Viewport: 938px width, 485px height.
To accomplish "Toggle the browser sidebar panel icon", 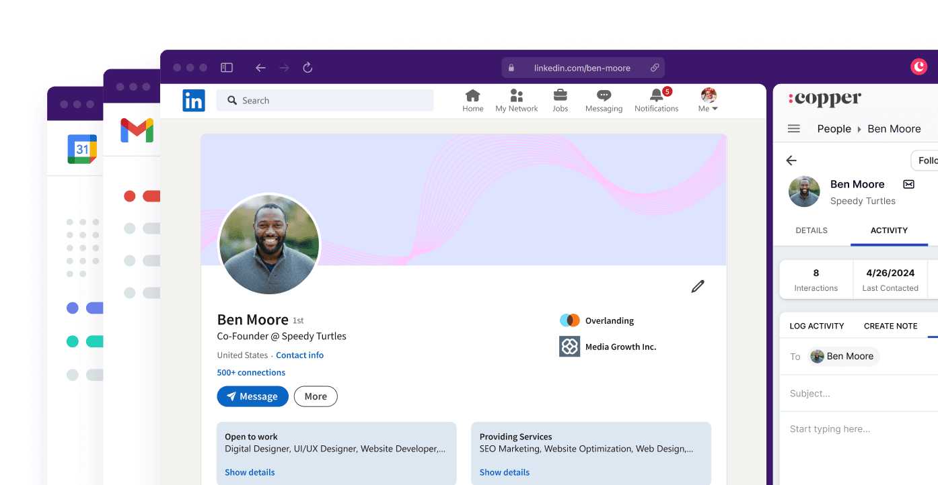I will 227,68.
